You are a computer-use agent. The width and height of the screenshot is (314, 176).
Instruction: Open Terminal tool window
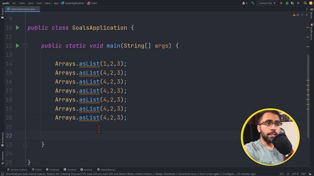click(70, 170)
